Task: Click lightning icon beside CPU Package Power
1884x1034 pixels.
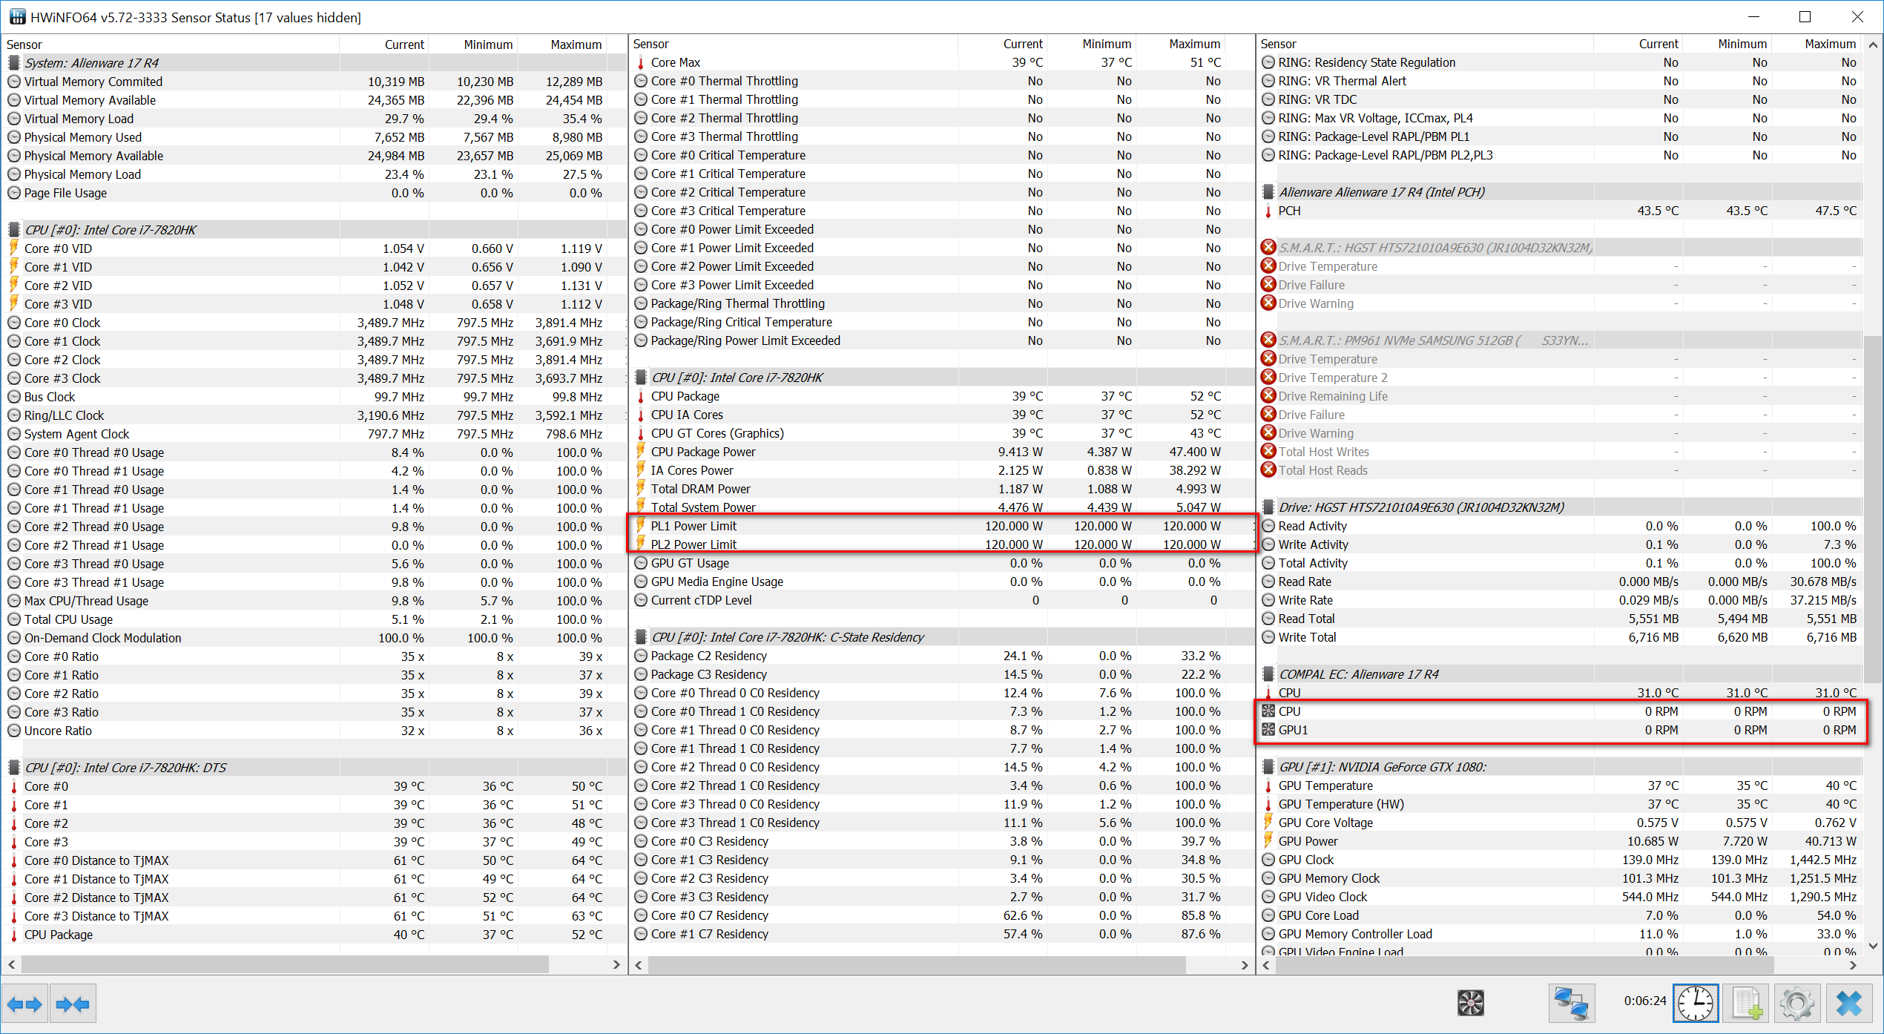Action: 641,452
